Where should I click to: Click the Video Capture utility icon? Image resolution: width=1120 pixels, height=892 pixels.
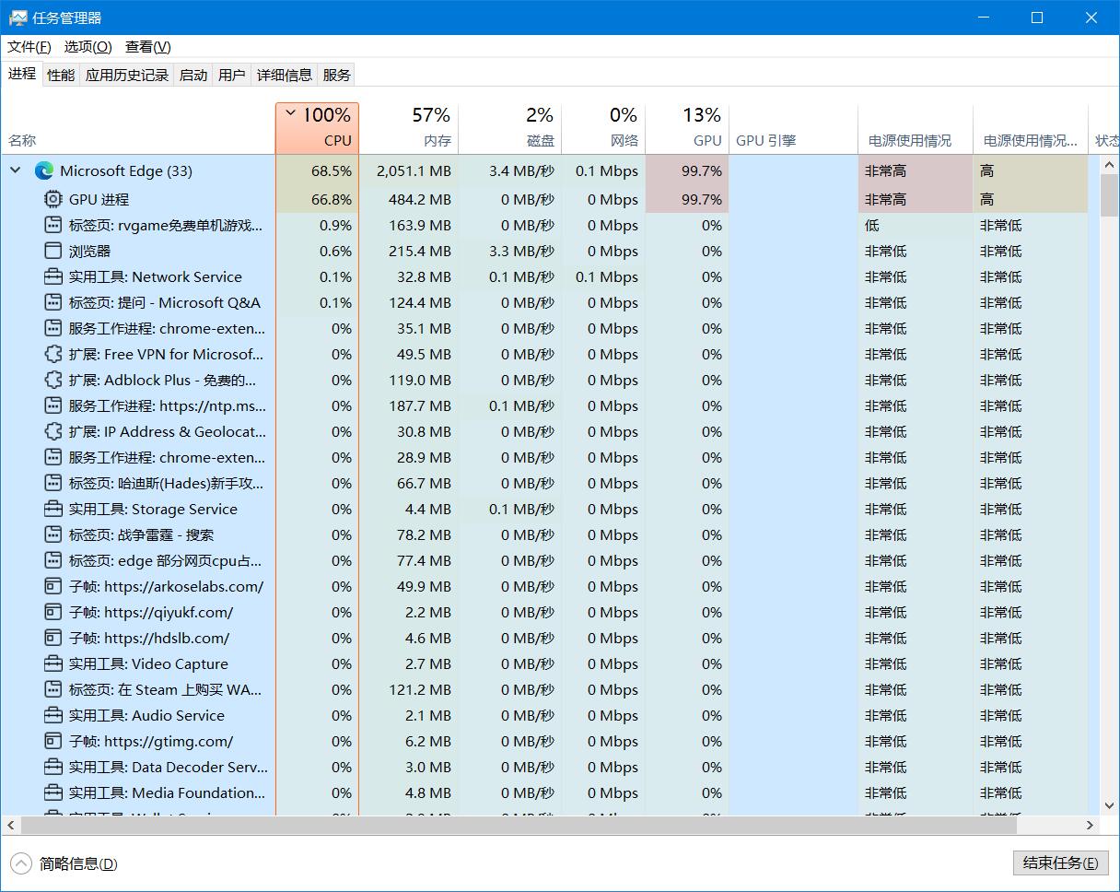[x=53, y=663]
